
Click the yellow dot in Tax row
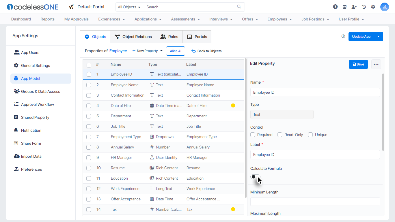pyautogui.click(x=233, y=209)
